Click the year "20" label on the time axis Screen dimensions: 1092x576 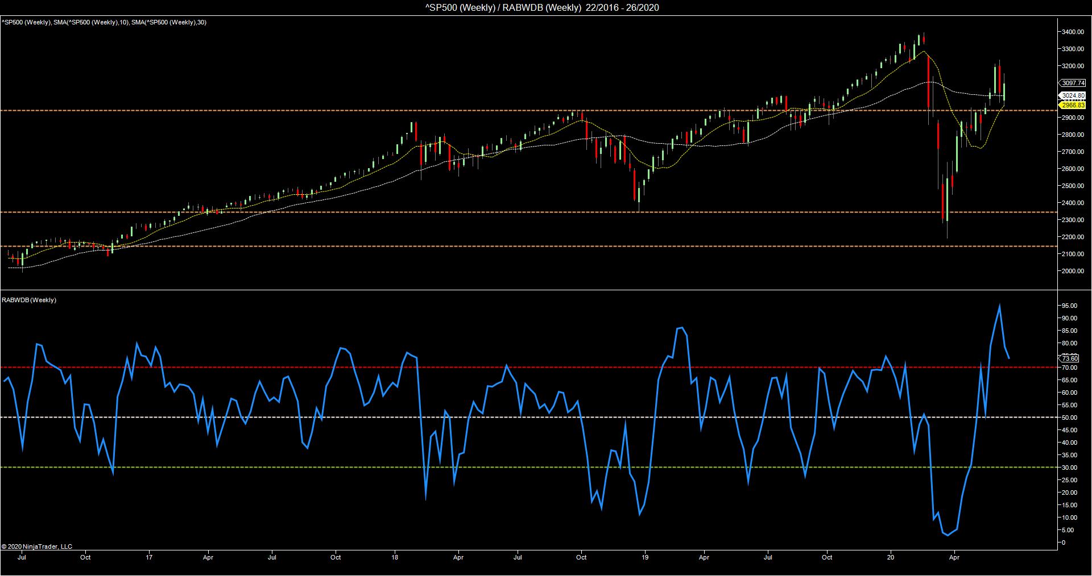pyautogui.click(x=891, y=557)
